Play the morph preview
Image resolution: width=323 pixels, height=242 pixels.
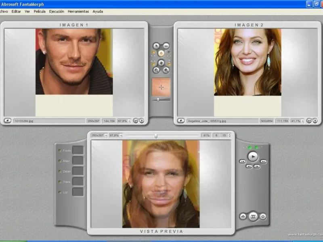click(253, 156)
